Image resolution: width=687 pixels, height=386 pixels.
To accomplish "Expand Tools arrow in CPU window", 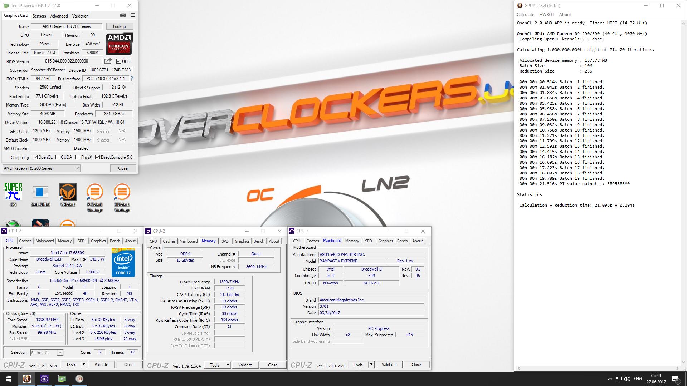I will [84, 365].
